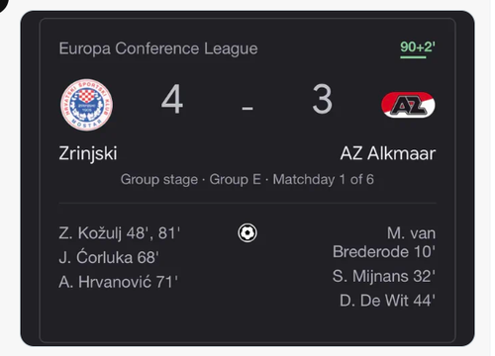Click the soccer ball goals icon

tap(247, 233)
